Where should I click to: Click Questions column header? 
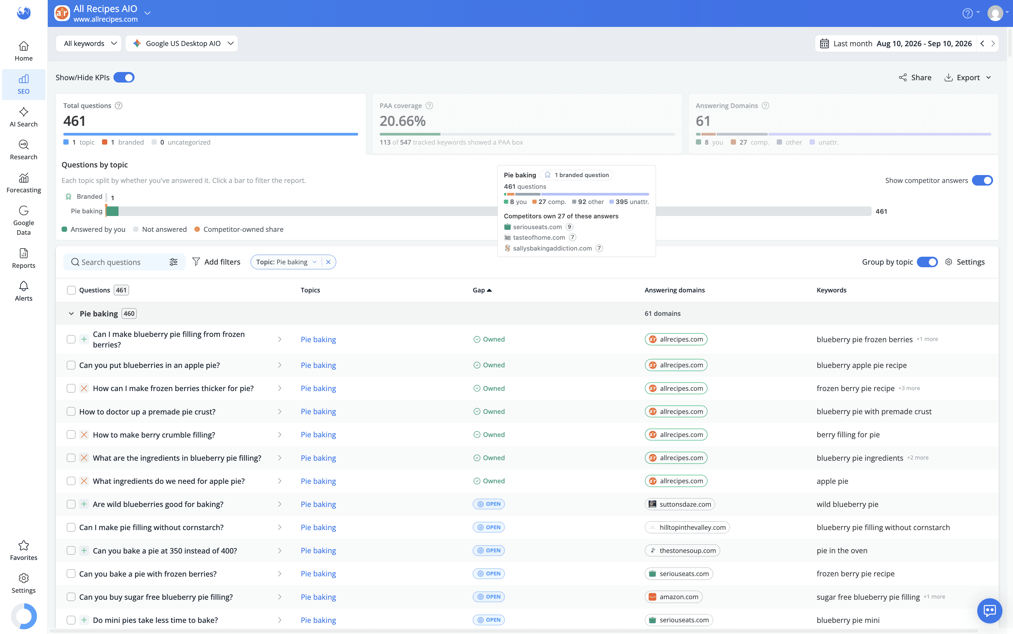pos(94,290)
